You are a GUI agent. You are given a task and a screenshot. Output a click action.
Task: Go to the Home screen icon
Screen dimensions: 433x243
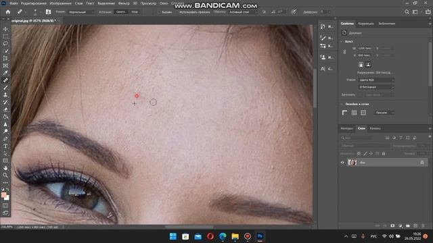click(x=8, y=12)
